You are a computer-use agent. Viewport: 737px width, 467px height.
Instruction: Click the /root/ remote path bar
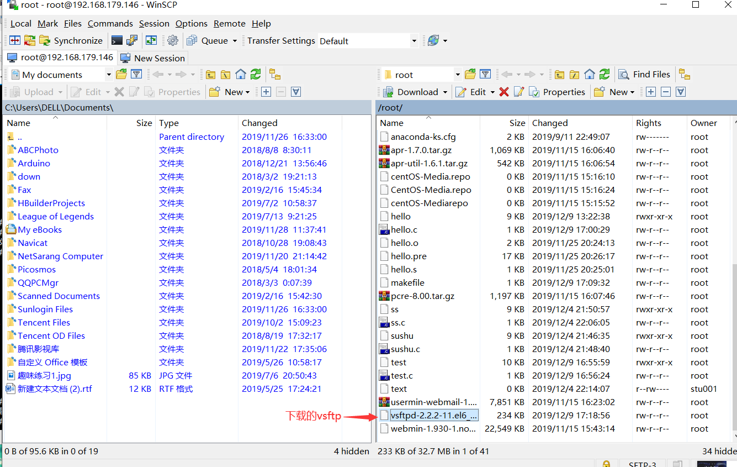556,107
